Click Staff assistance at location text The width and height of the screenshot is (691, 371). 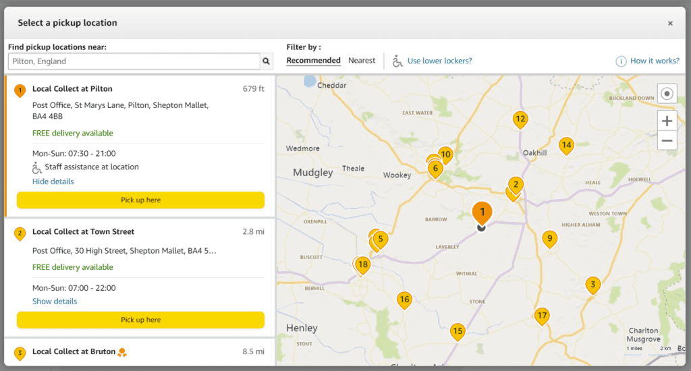tap(92, 167)
